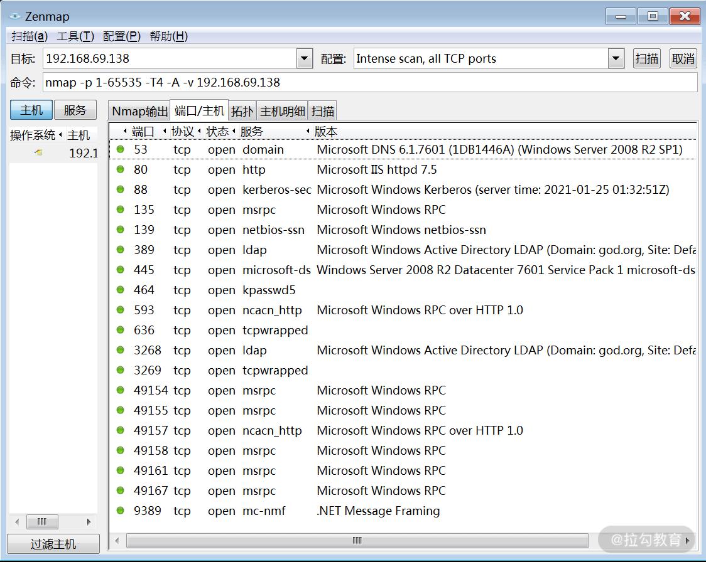Switch to 服务 services view
The width and height of the screenshot is (706, 562).
(x=75, y=110)
